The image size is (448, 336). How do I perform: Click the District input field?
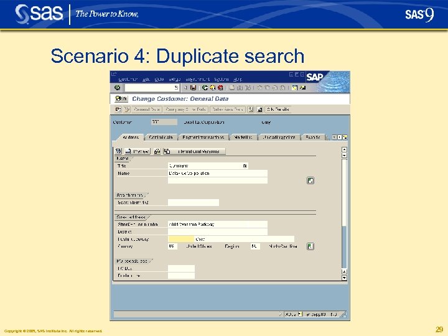coord(218,231)
